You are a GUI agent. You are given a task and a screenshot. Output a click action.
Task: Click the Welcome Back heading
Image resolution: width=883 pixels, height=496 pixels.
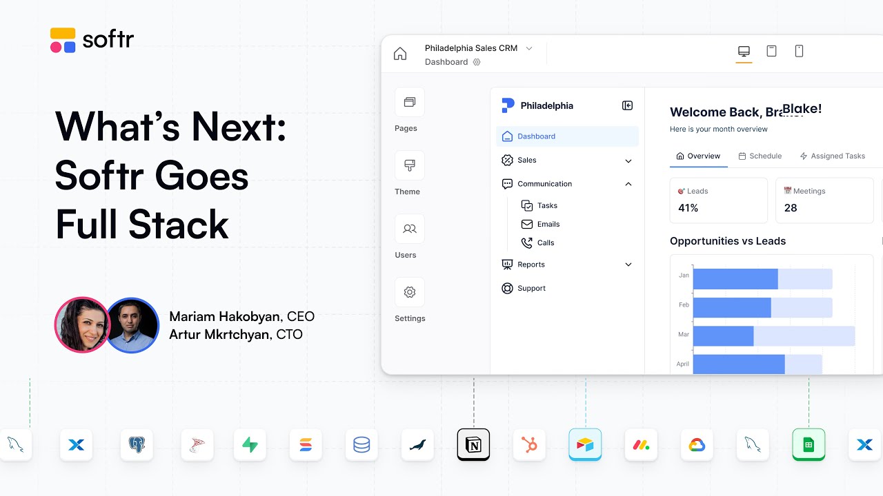pos(746,111)
